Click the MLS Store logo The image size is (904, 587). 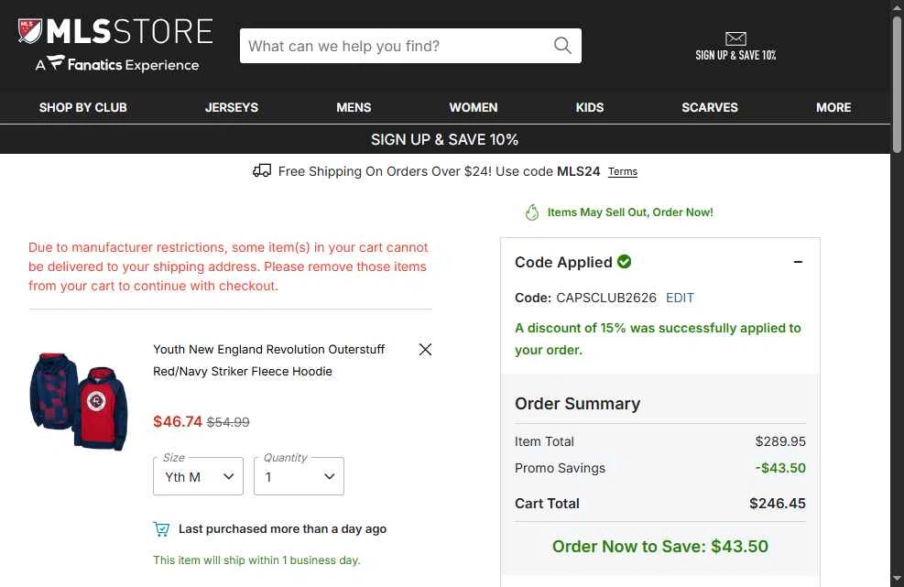(x=115, y=31)
